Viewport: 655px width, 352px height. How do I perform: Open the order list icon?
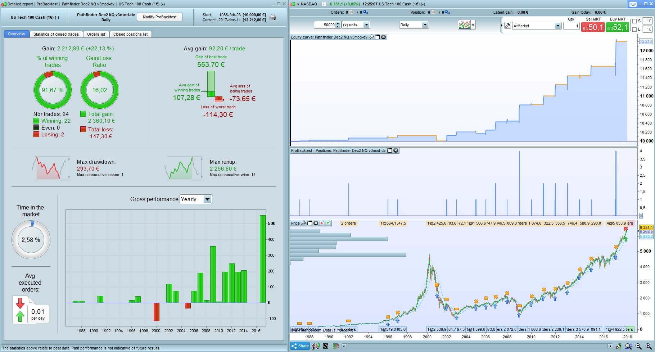pos(326,346)
